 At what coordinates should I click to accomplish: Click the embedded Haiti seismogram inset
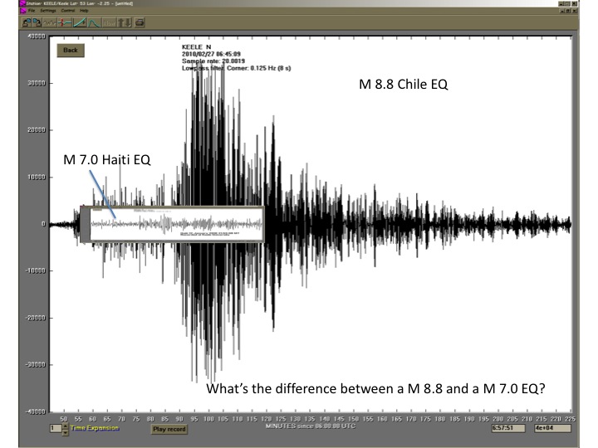click(x=172, y=224)
